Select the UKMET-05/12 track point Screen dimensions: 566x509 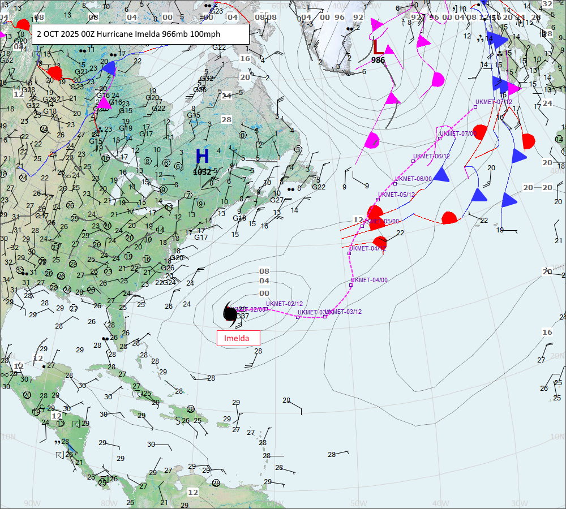[378, 200]
